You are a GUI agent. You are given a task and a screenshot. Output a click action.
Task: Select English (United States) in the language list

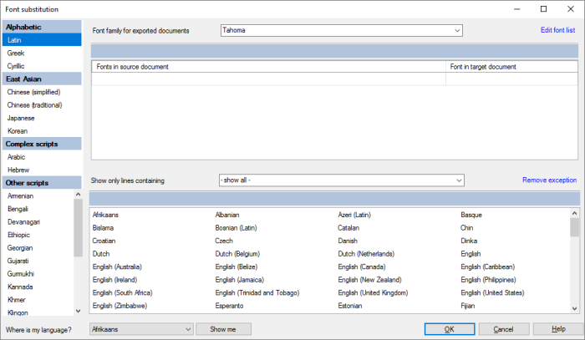tap(491, 293)
